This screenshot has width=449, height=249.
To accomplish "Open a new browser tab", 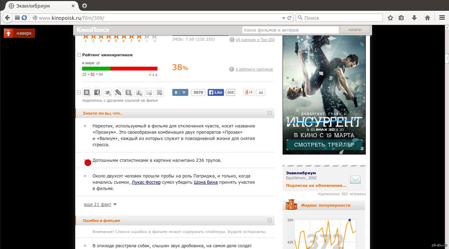I will pos(84,6).
